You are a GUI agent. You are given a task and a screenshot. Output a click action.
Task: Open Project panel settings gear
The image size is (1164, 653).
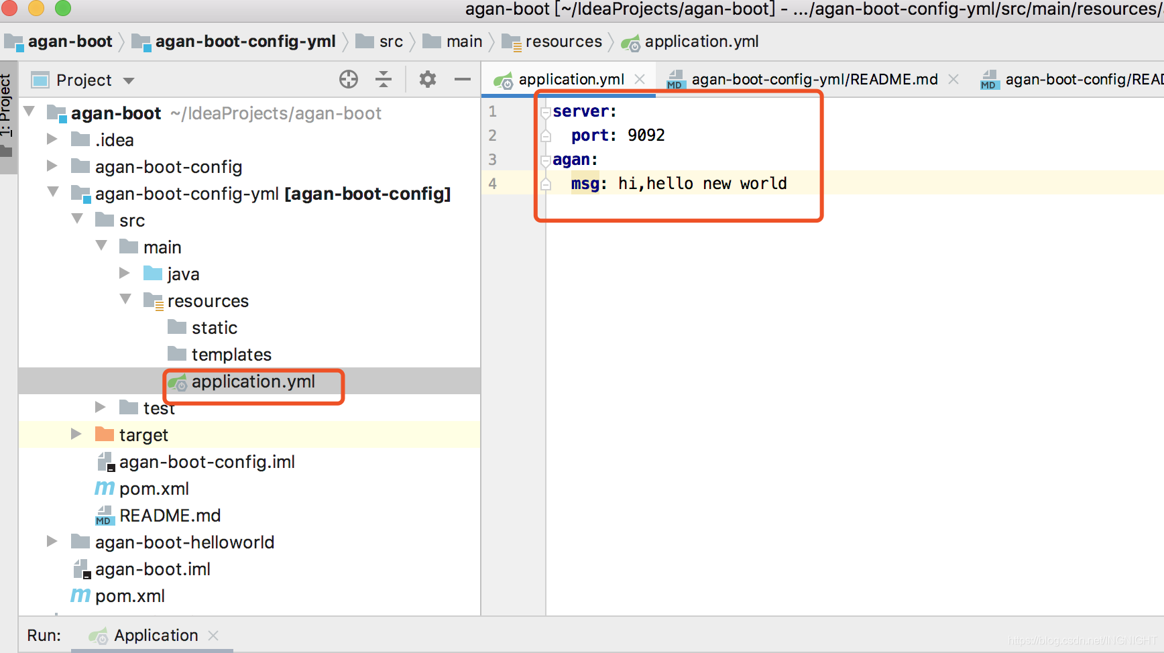pos(428,80)
